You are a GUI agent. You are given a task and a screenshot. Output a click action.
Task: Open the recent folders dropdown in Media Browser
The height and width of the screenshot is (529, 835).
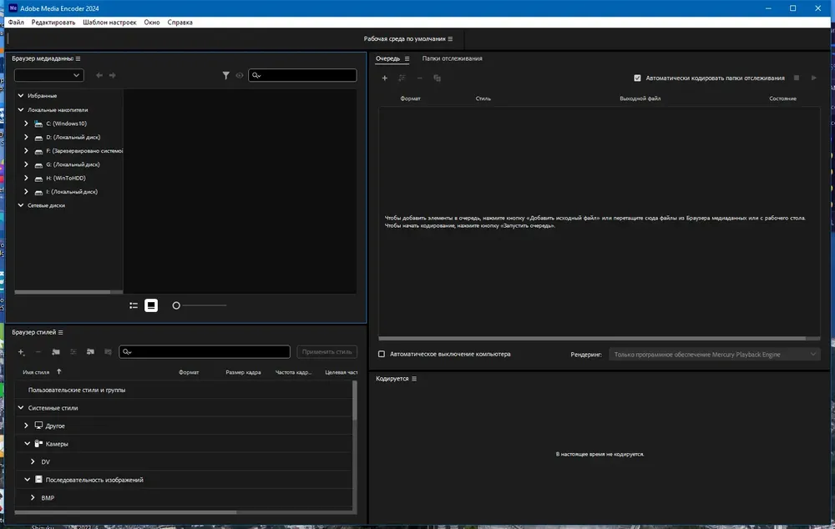point(49,75)
